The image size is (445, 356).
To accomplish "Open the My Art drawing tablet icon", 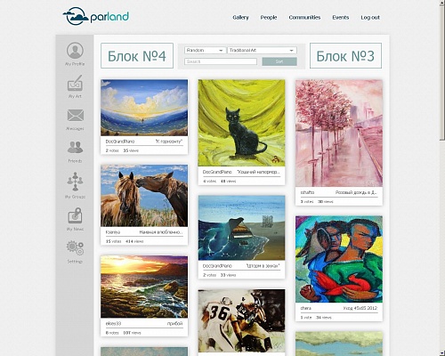I will click(x=75, y=83).
